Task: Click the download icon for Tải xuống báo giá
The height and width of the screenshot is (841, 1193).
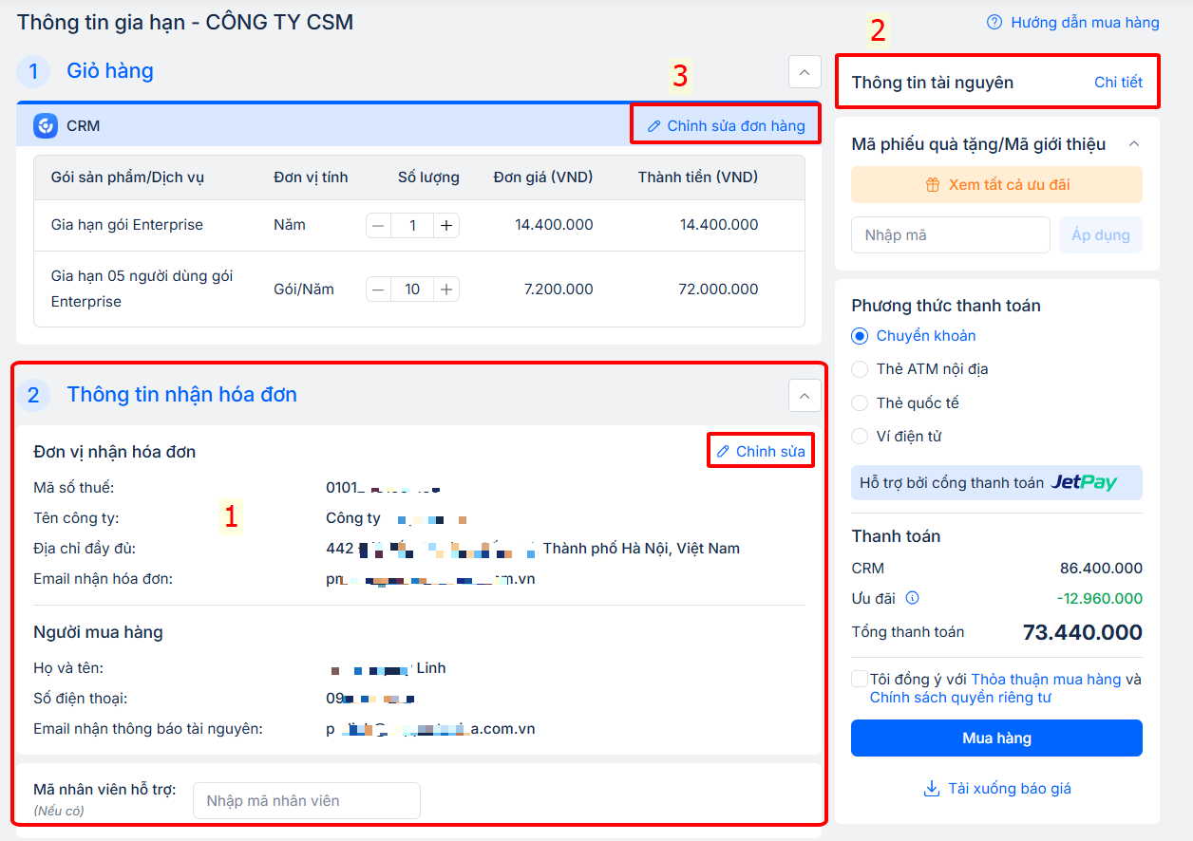Action: pyautogui.click(x=931, y=789)
